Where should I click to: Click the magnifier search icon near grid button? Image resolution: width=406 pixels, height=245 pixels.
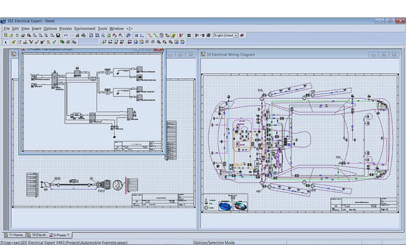click(128, 35)
